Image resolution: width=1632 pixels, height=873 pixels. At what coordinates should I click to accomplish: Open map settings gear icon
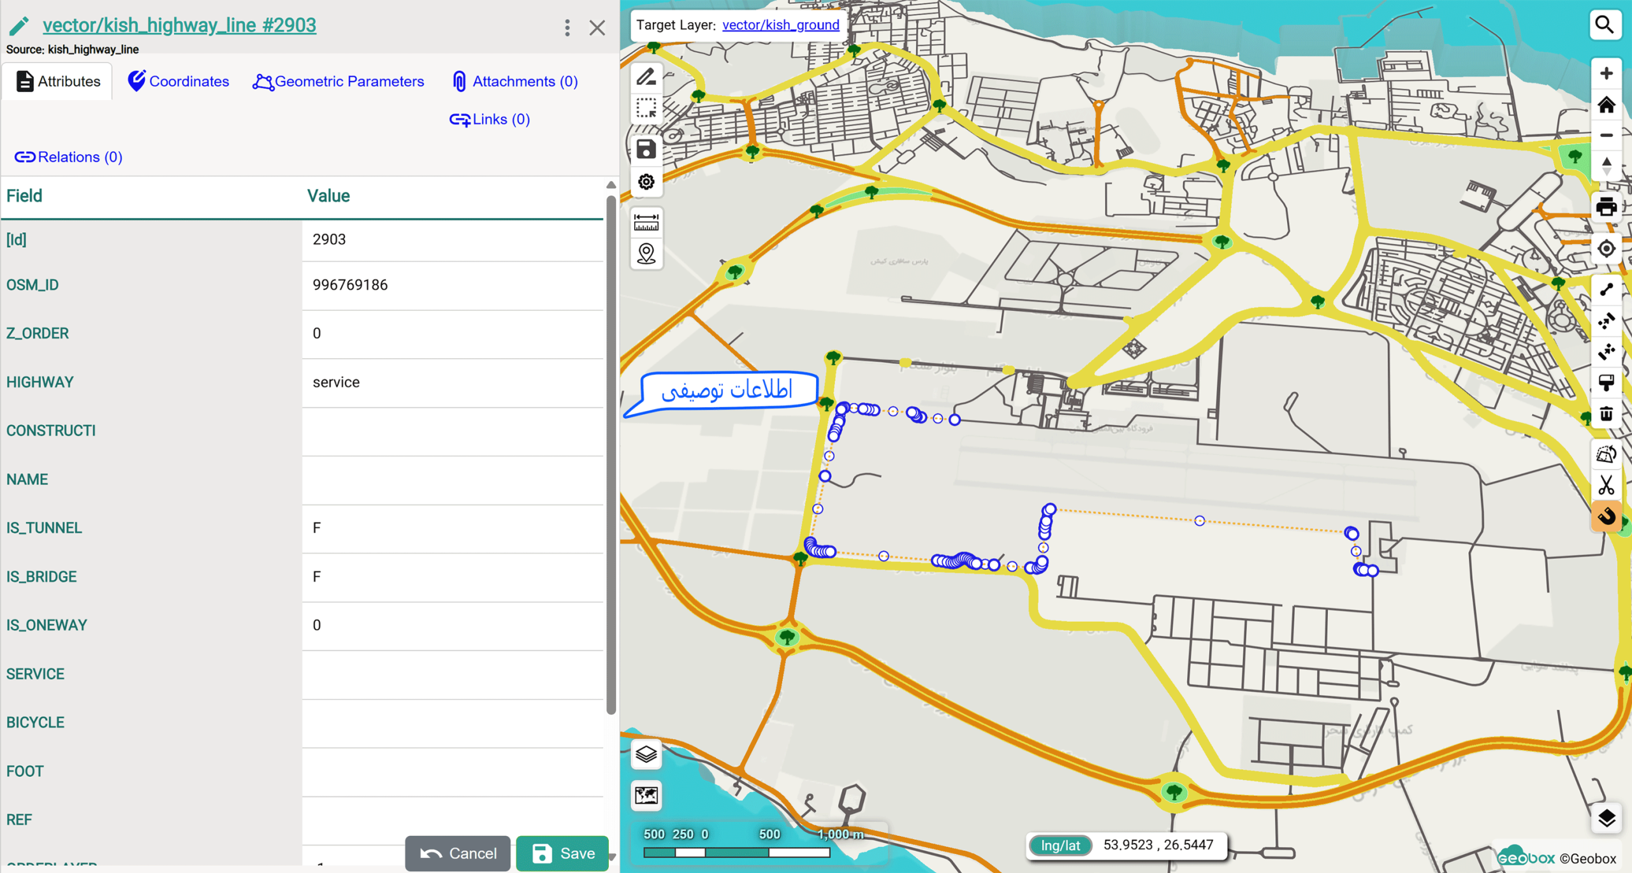point(646,182)
